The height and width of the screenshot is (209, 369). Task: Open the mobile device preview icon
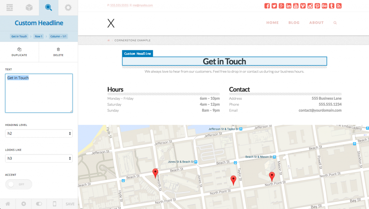tap(54, 204)
